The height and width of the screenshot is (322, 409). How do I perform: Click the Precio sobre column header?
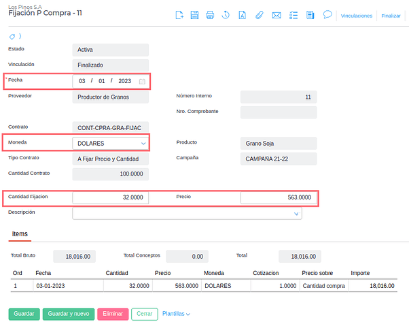[317, 273]
